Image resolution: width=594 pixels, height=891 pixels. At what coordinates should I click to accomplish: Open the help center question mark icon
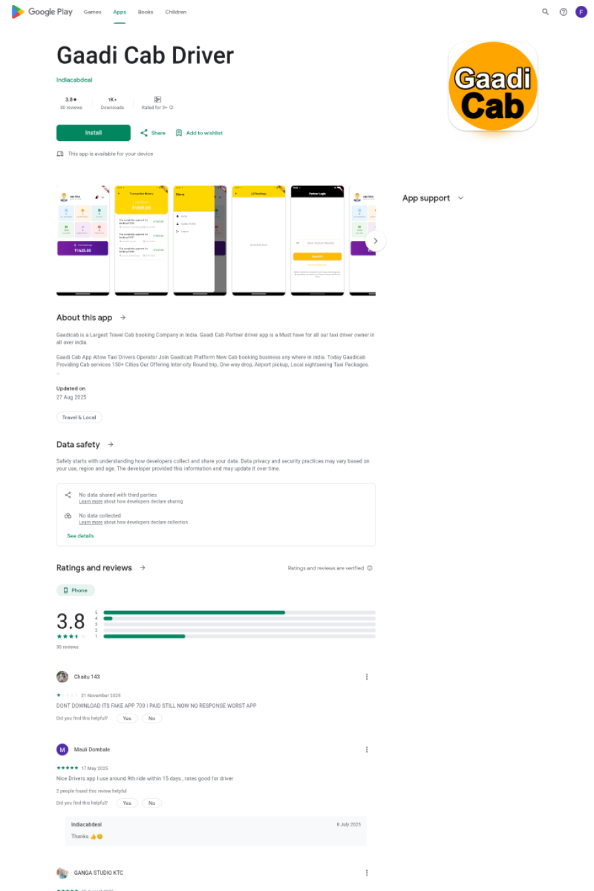(563, 12)
